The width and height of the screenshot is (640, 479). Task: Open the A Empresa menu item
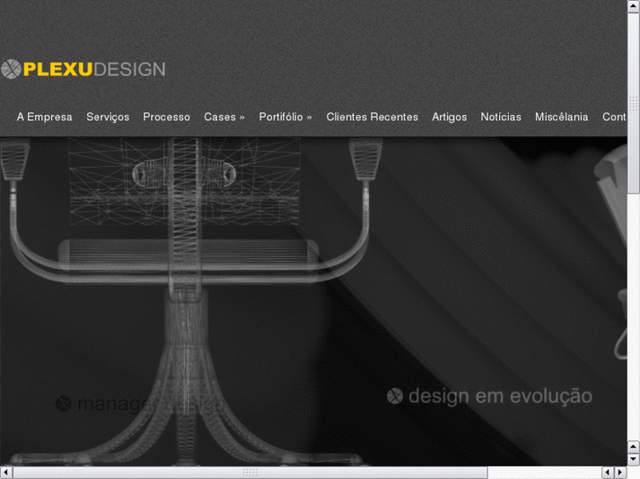tap(45, 117)
